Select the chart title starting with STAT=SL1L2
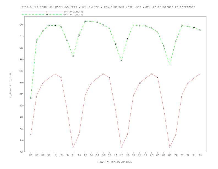Screen dimensions: 218x169 pyautogui.click(x=108, y=7)
